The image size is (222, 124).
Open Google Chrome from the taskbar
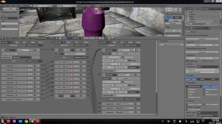click(x=26, y=121)
